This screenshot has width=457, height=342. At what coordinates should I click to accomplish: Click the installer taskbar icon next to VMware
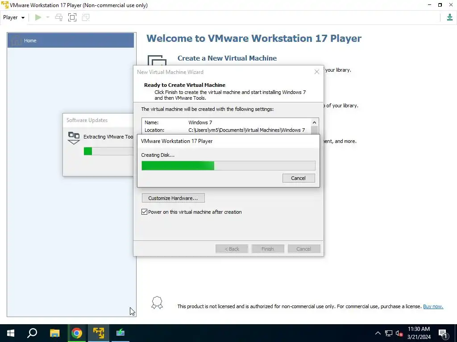(120, 333)
